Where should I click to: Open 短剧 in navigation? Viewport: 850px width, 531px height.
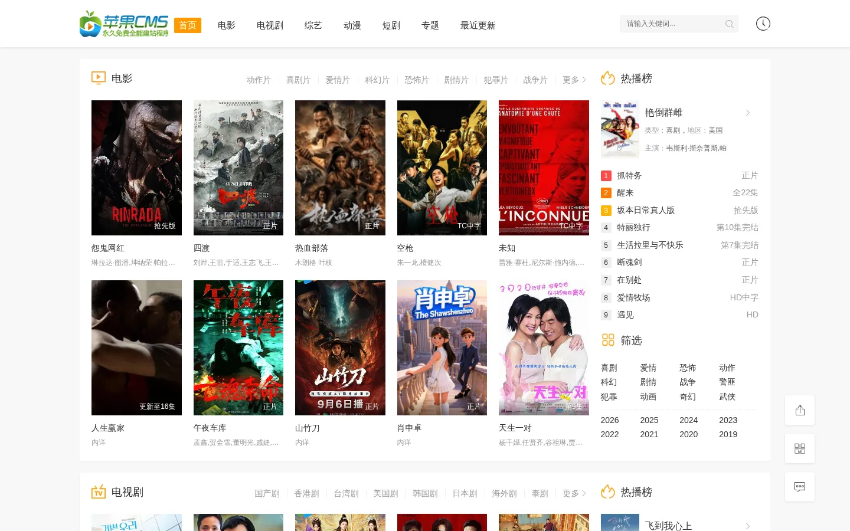click(x=391, y=25)
